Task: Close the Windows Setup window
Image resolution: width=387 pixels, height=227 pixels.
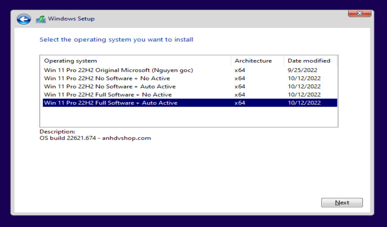Action: click(x=359, y=13)
